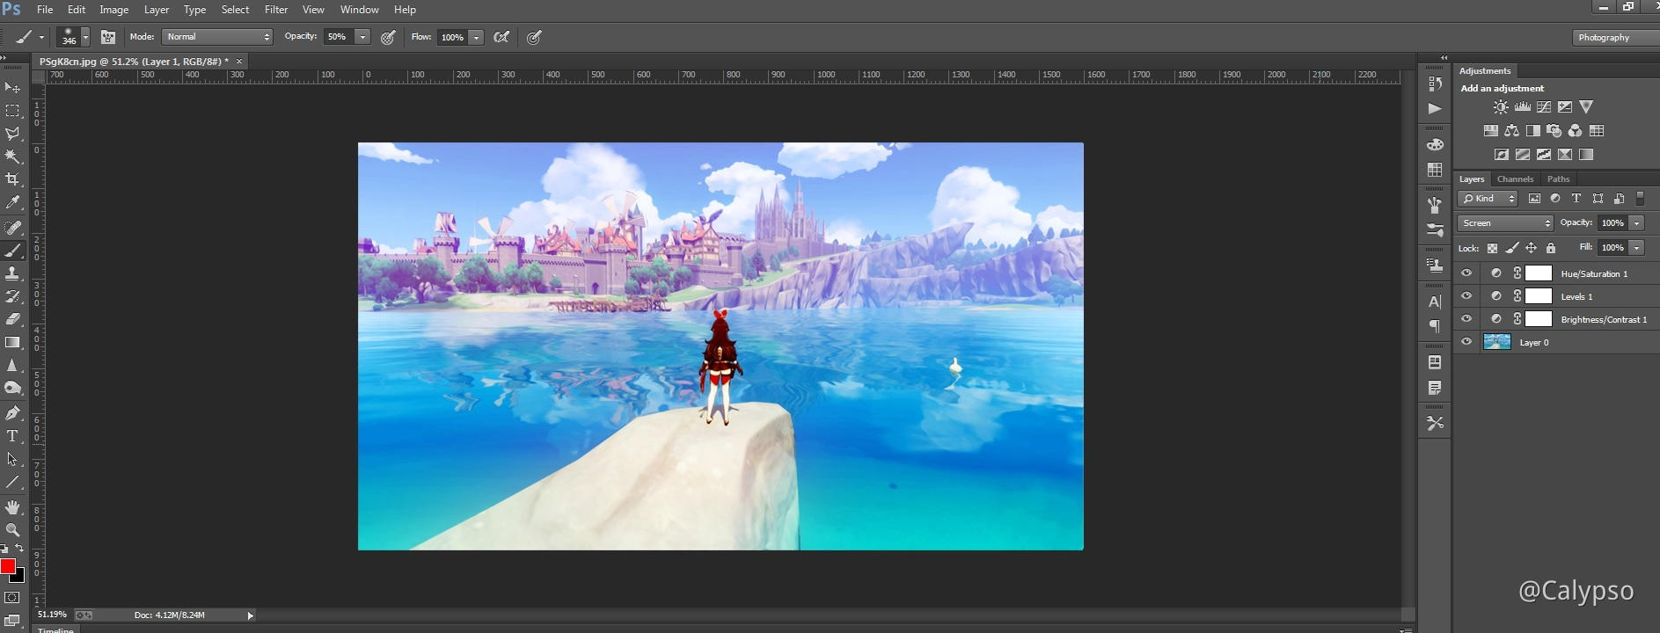Open the Actions panel play icon
The image size is (1660, 633).
[x=1435, y=109]
